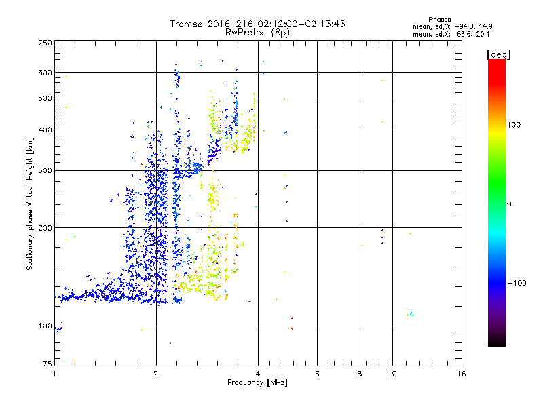The image size is (543, 407).
Task: Click the x-axis label "8"
Action: coord(360,374)
